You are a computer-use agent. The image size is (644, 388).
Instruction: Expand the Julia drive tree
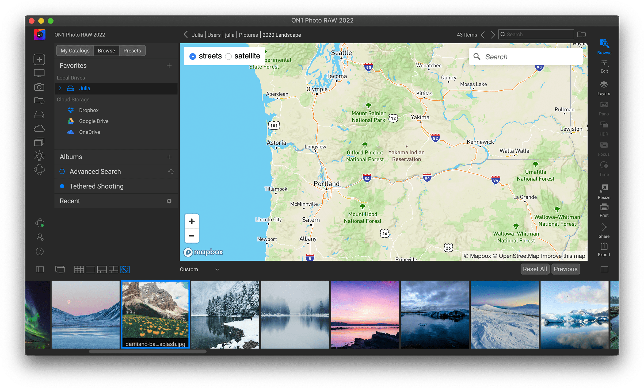pyautogui.click(x=60, y=88)
